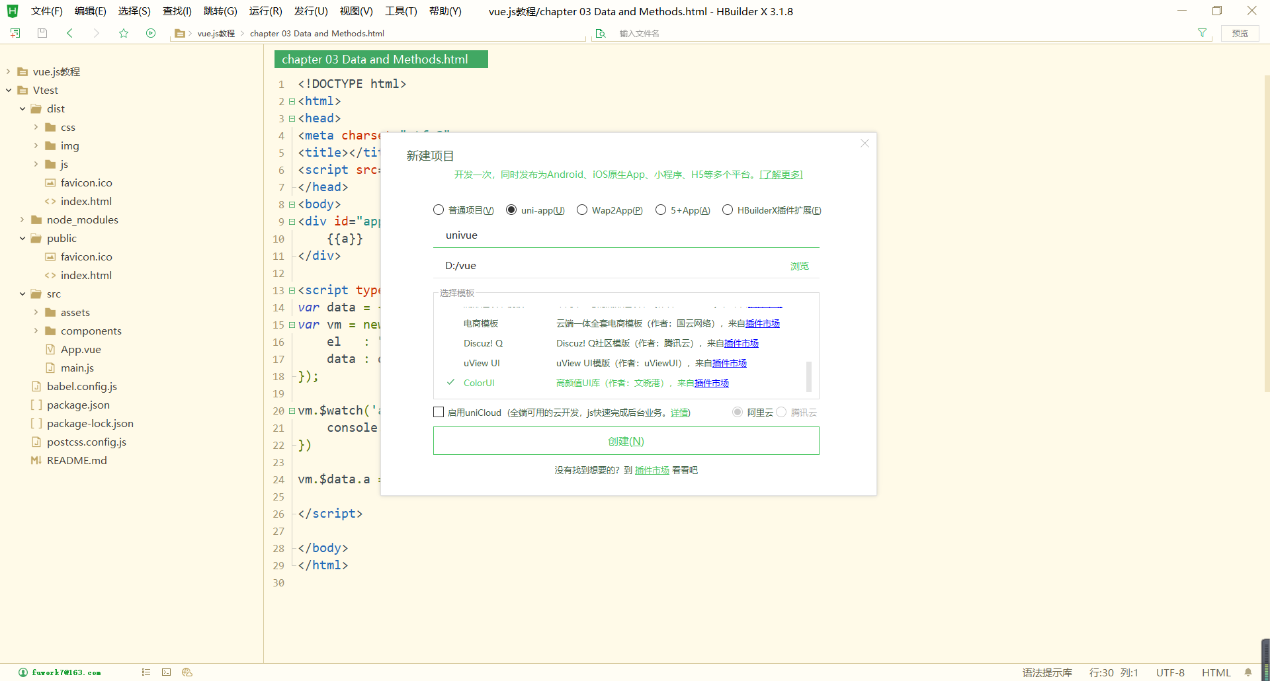Viewport: 1270px width, 681px height.
Task: Click the template list scrollbar
Action: point(809,376)
